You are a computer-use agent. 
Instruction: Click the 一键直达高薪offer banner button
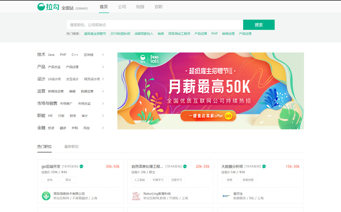pos(208,116)
